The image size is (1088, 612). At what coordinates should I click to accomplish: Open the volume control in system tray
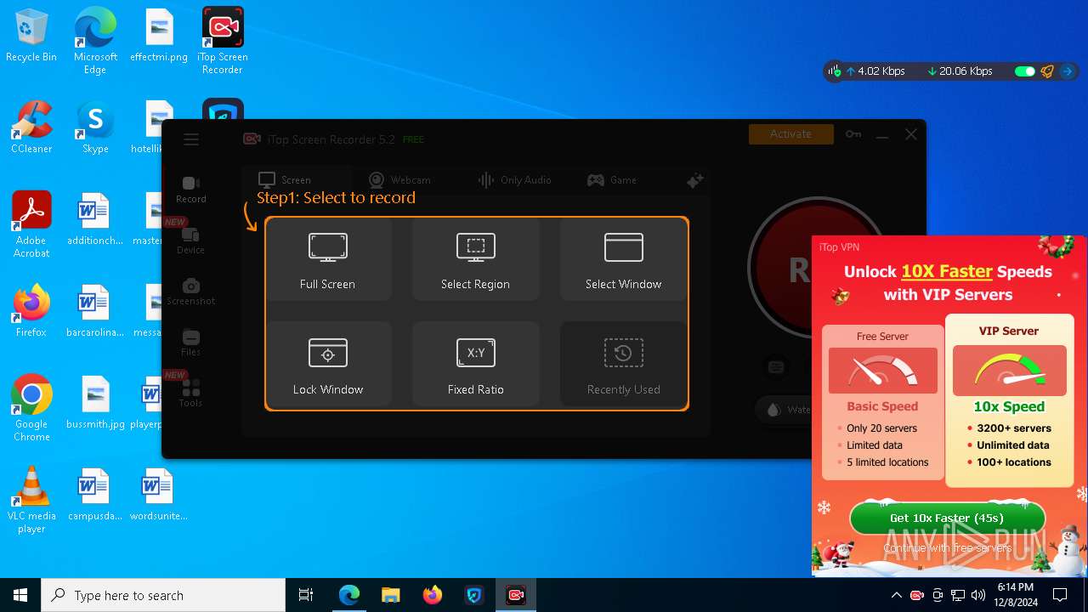pyautogui.click(x=978, y=595)
